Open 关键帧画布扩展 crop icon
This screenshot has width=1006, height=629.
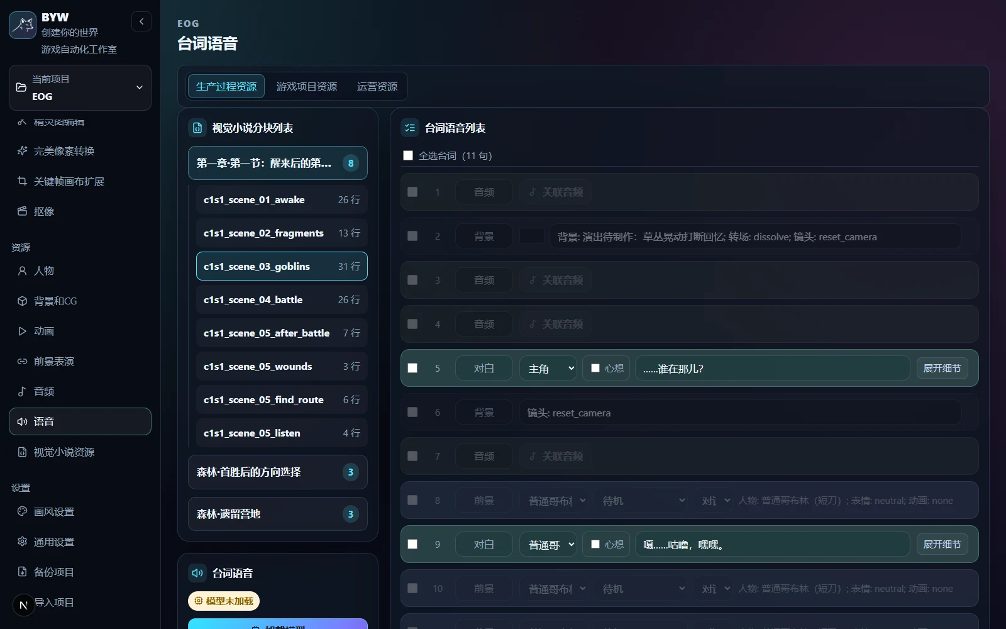pos(22,181)
